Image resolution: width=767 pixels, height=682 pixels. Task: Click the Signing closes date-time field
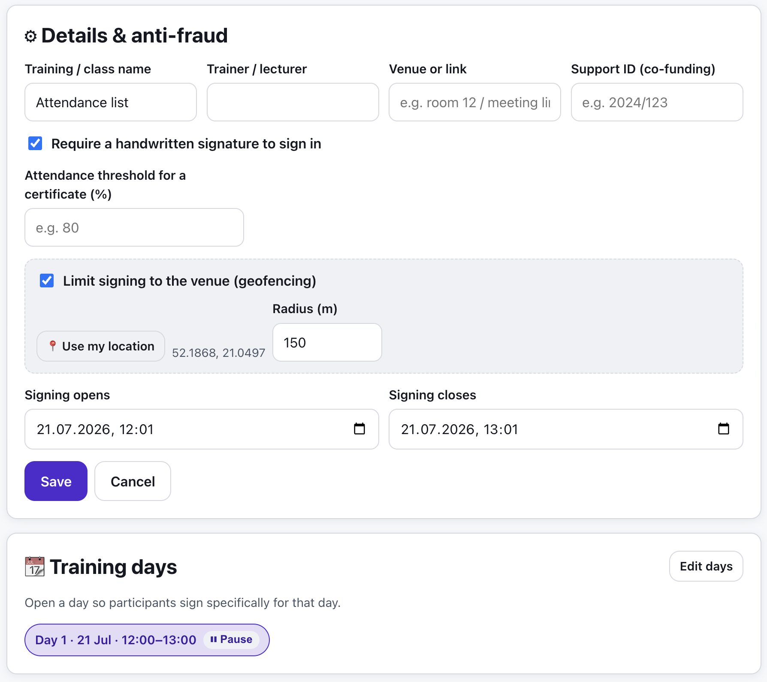click(566, 429)
